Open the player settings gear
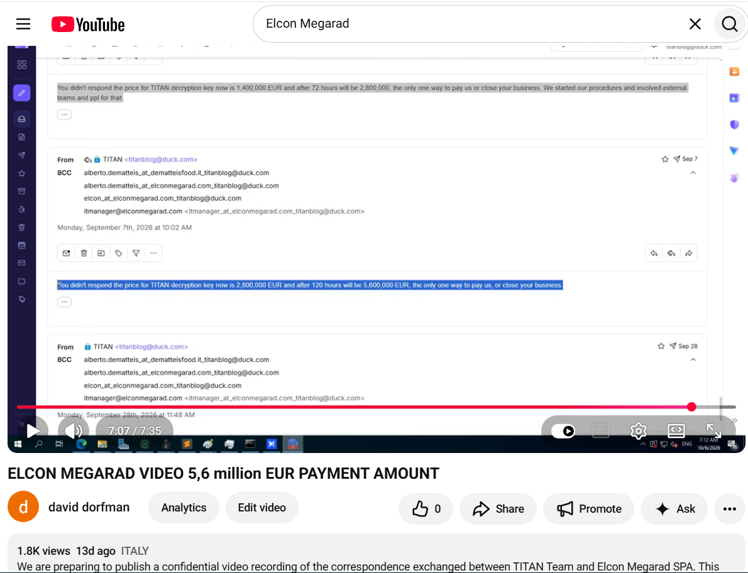The height and width of the screenshot is (573, 748). [638, 432]
